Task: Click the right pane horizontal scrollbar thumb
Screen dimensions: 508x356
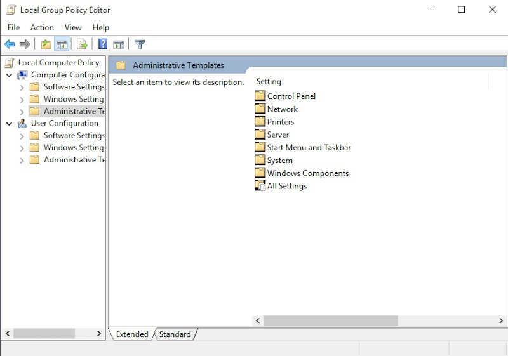Action: [x=330, y=321]
